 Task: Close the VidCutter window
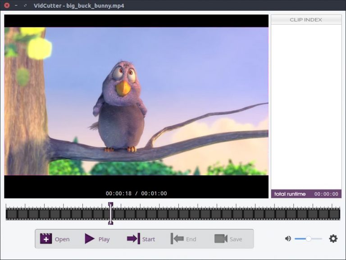click(x=7, y=5)
